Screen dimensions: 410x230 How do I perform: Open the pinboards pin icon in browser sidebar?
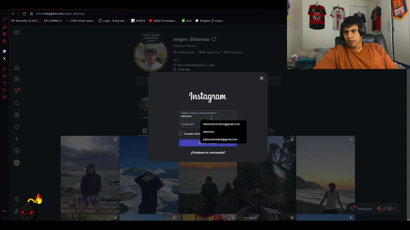(4, 76)
